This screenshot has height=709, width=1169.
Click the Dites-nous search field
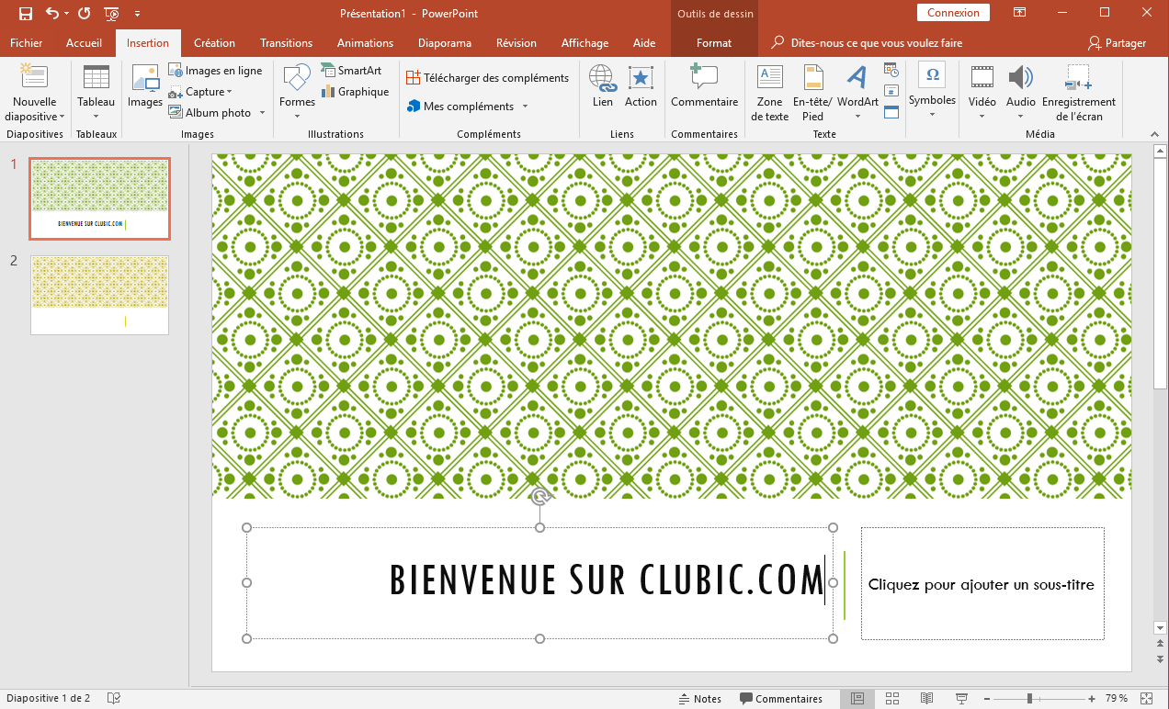tap(867, 43)
